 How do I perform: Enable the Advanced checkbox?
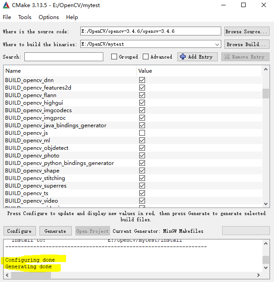145,57
